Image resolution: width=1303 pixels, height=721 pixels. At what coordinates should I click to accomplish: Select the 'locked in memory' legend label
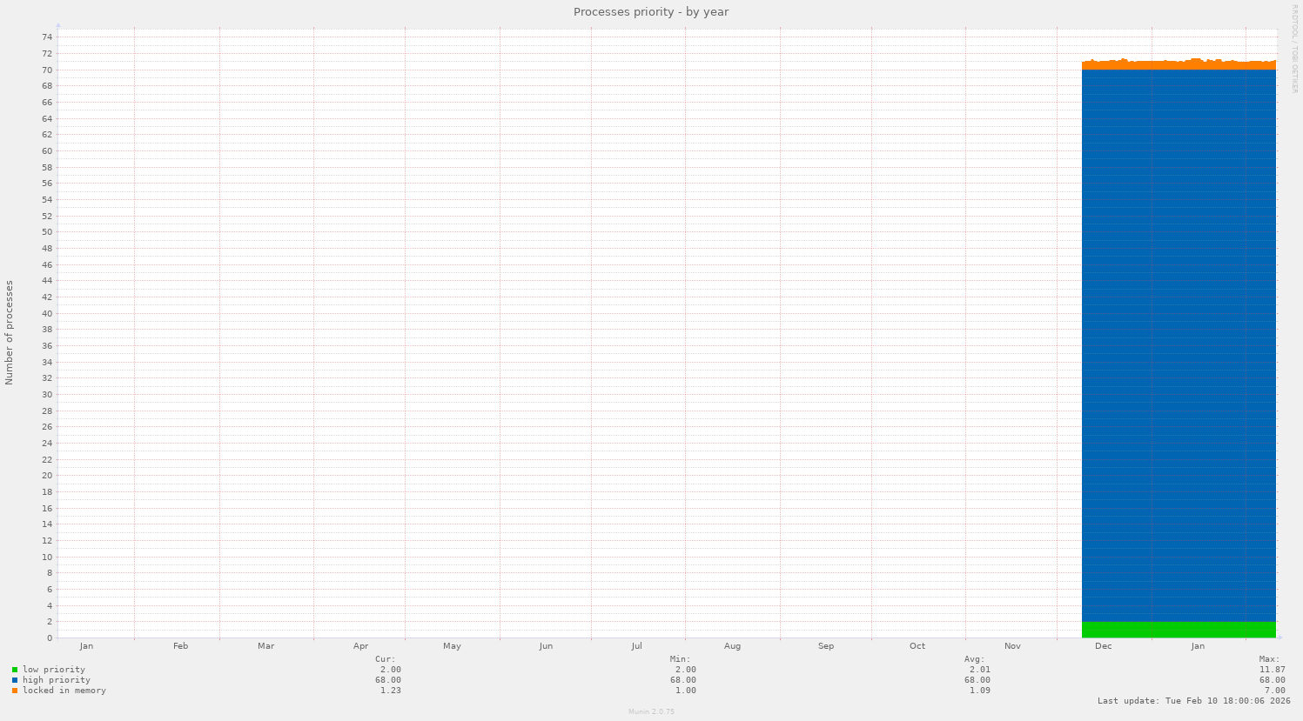(64, 691)
